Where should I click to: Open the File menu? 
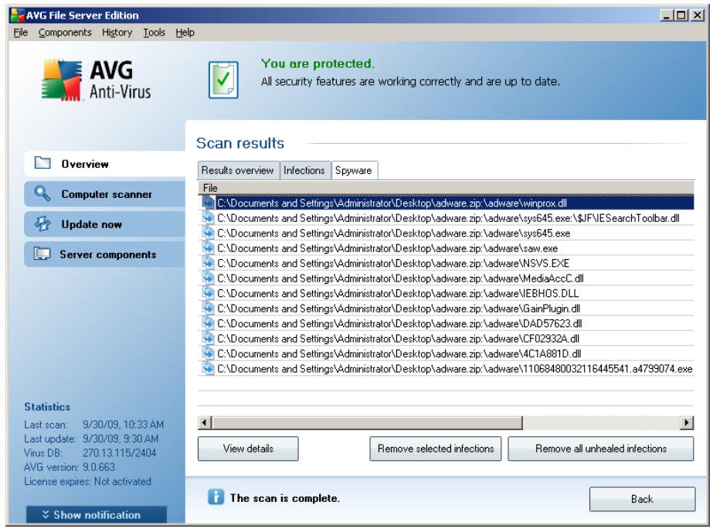(x=20, y=32)
